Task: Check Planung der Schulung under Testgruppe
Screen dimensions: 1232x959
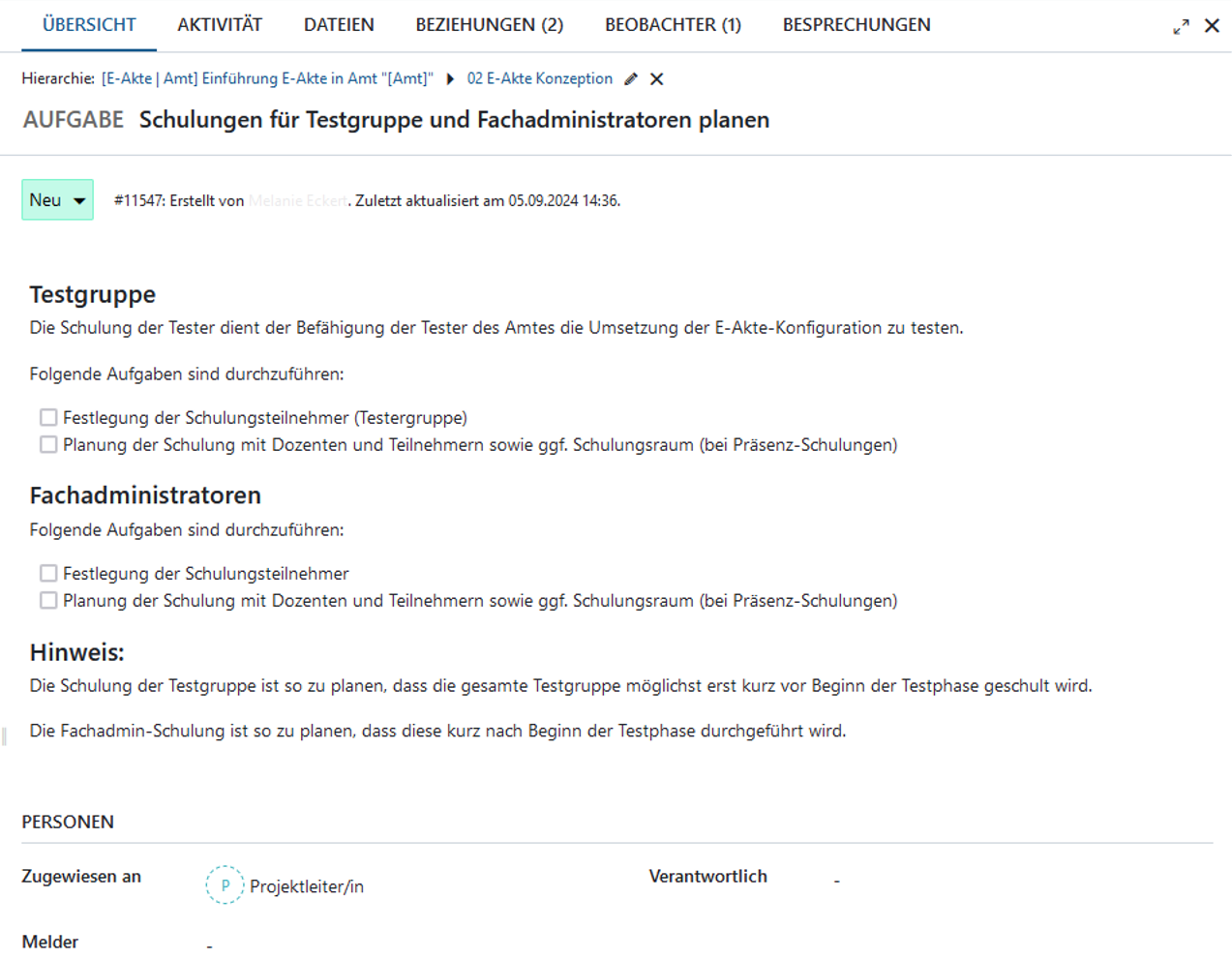Action: click(x=47, y=444)
